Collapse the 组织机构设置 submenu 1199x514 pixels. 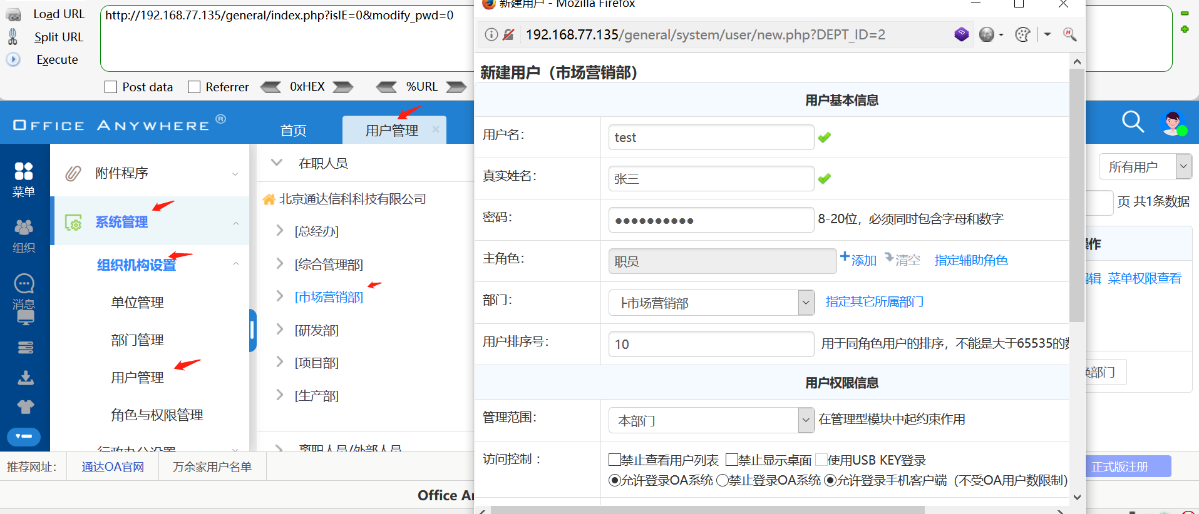[235, 264]
